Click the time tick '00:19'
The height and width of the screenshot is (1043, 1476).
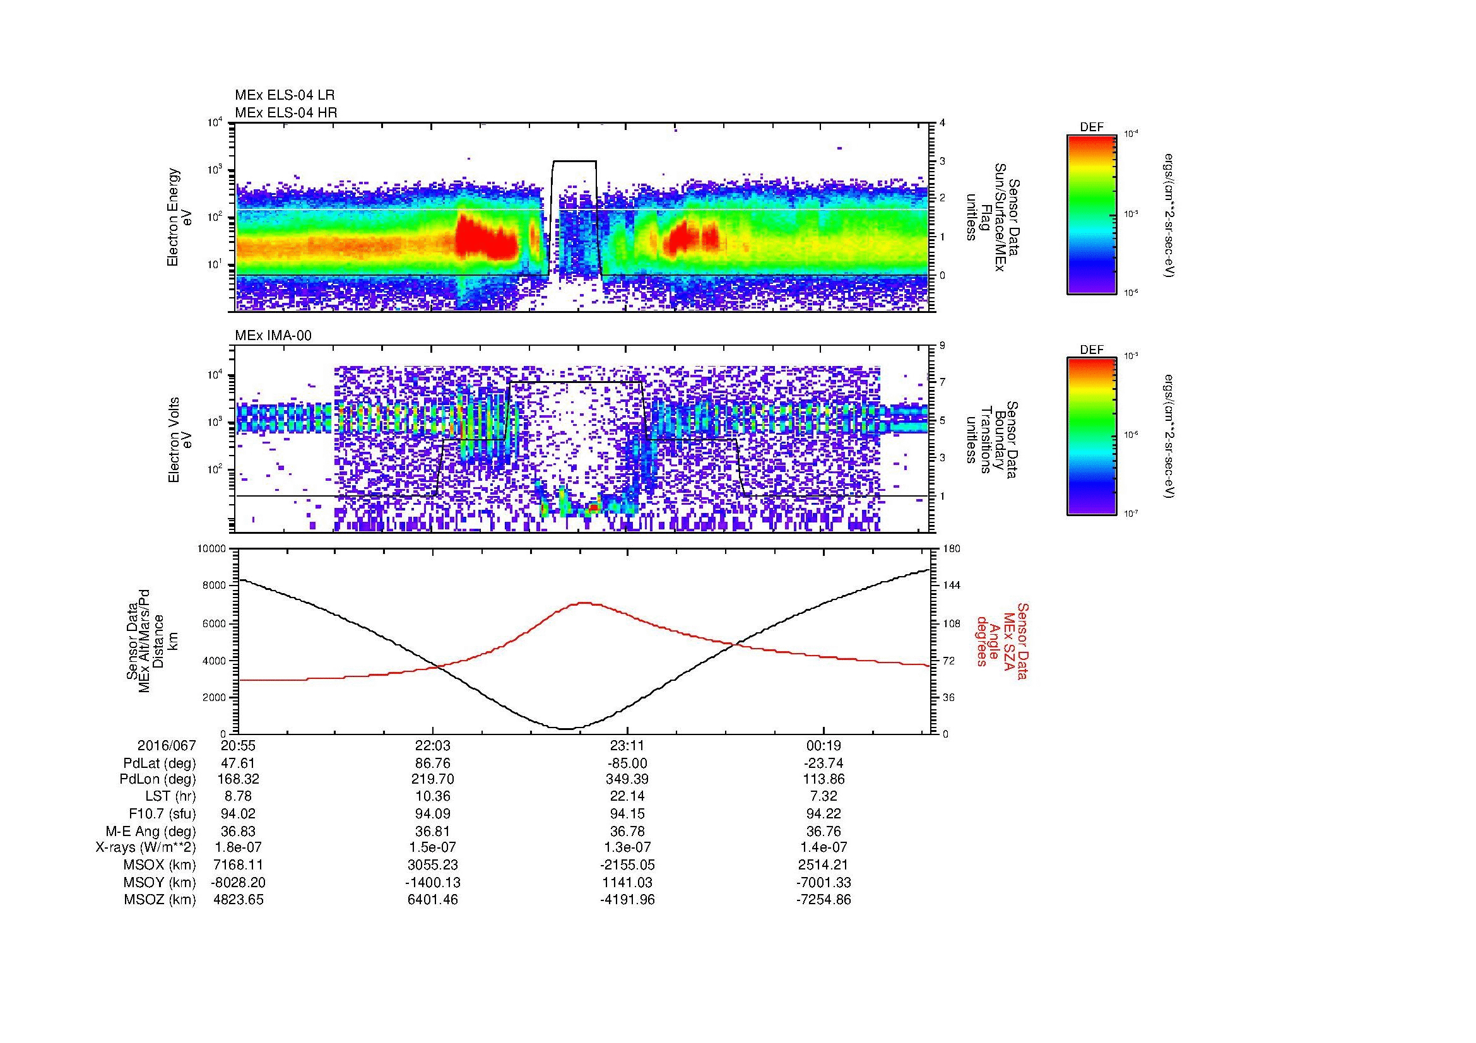[824, 746]
